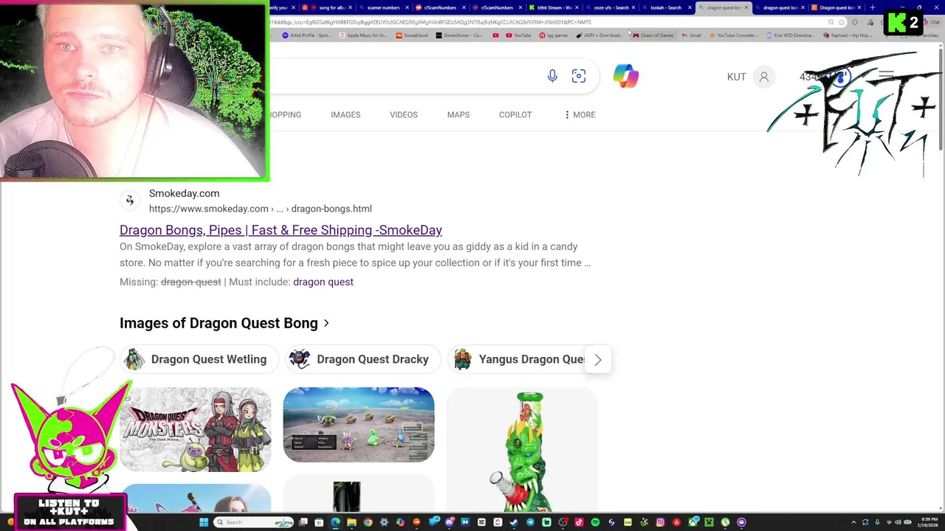Click Windows Start button on taskbar
The image size is (945, 531).
(x=204, y=522)
